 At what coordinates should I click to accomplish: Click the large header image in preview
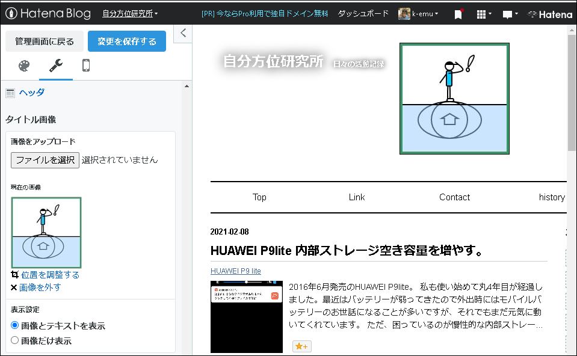(x=454, y=99)
